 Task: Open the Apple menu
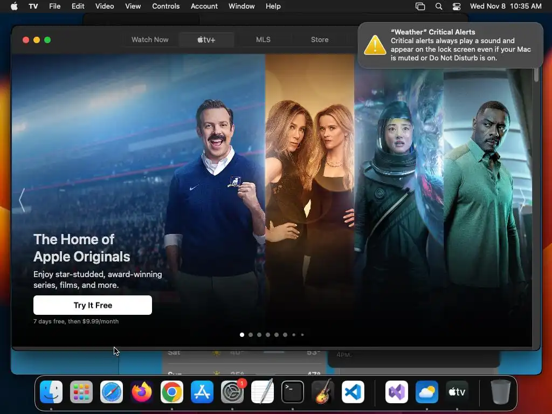tap(14, 6)
